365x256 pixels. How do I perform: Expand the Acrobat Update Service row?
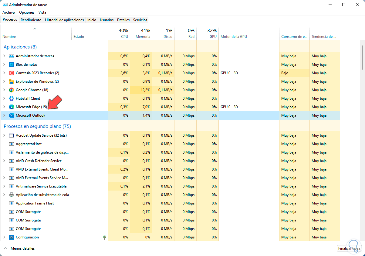click(4, 135)
